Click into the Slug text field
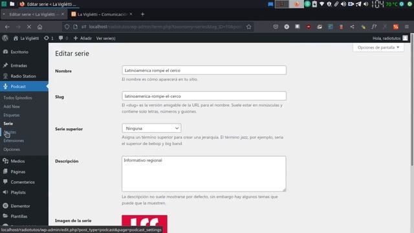Viewport: 414px width, 233px height. pos(204,96)
